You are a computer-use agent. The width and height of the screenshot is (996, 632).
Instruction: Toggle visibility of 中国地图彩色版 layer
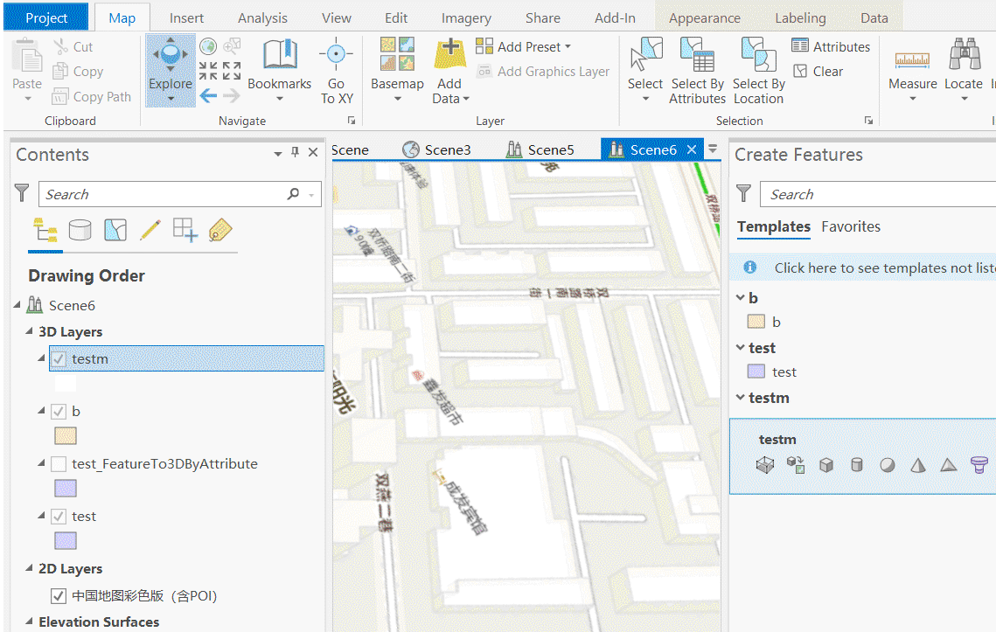[58, 595]
